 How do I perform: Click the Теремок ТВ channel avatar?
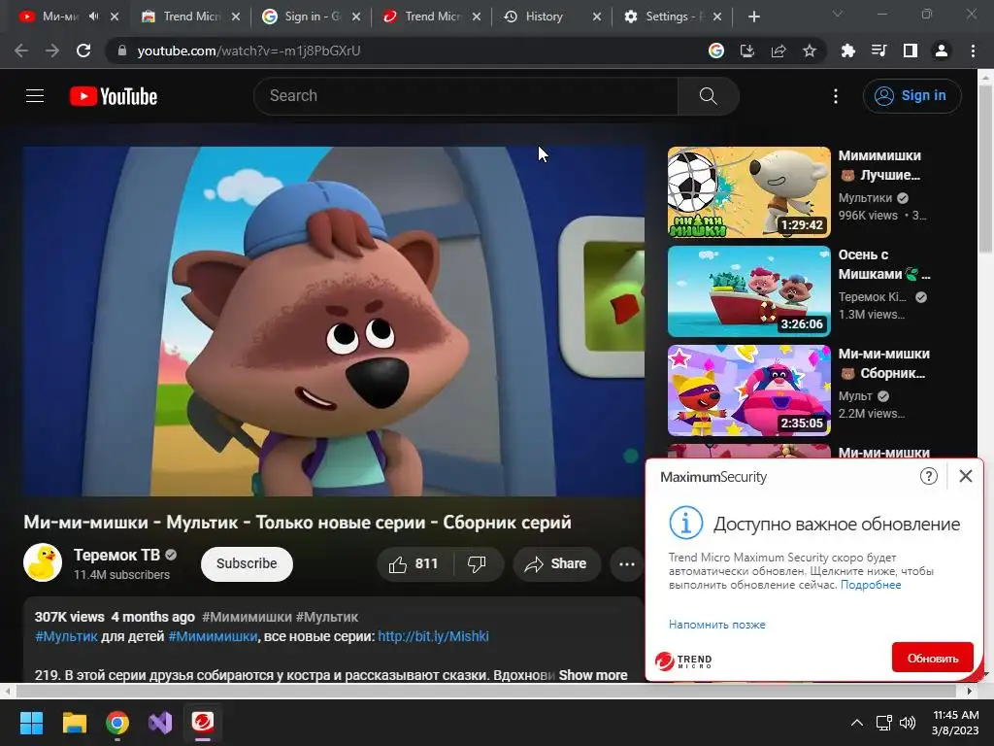coord(43,562)
